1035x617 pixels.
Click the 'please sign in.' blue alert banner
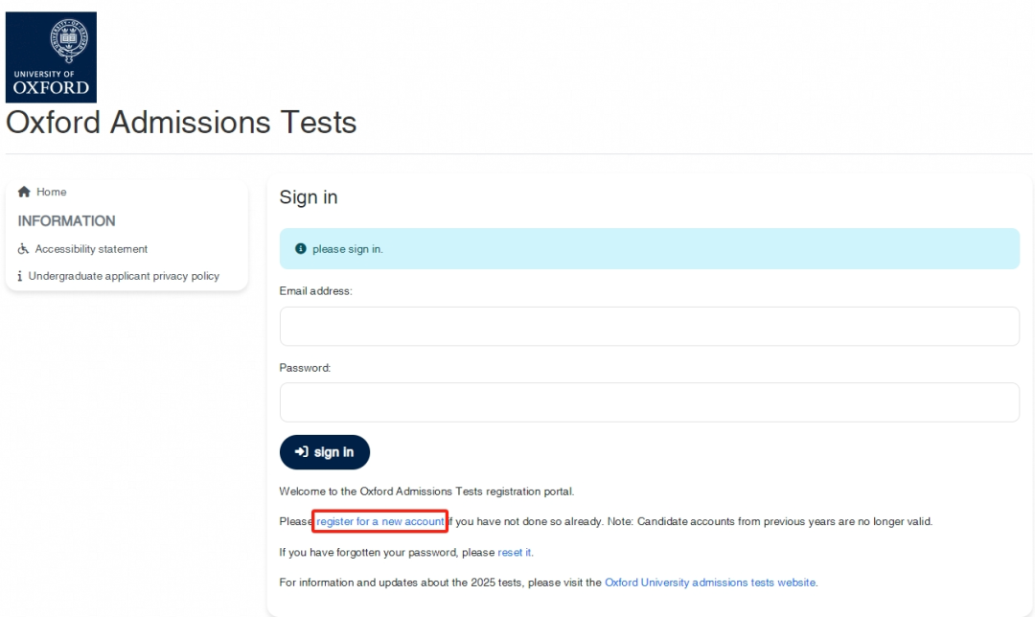(x=650, y=249)
